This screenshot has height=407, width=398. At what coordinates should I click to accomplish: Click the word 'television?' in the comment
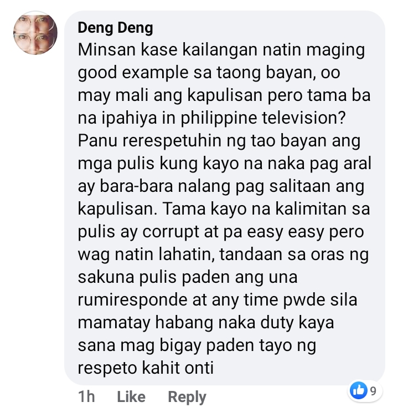click(x=304, y=118)
